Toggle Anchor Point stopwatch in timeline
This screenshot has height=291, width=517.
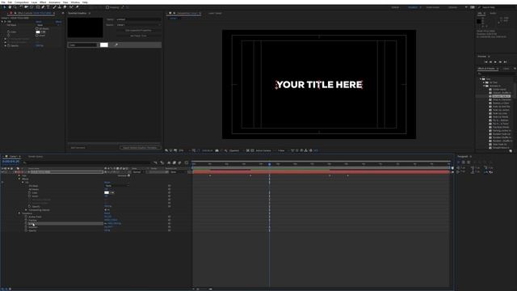(x=26, y=217)
